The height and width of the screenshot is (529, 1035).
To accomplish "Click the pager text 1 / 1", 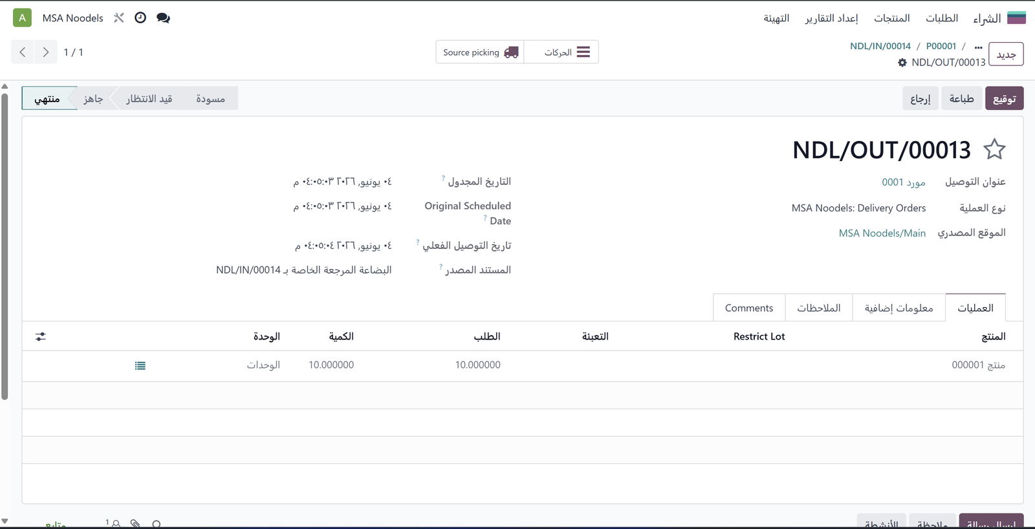I will [x=73, y=52].
